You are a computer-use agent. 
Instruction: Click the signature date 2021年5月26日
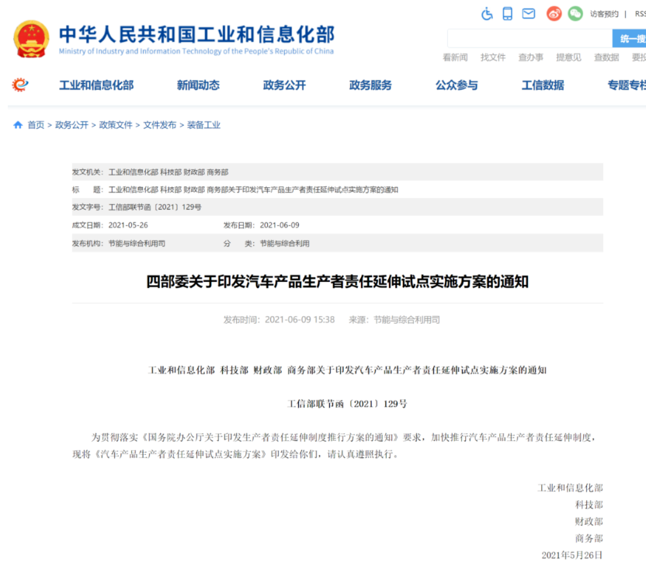pos(571,555)
